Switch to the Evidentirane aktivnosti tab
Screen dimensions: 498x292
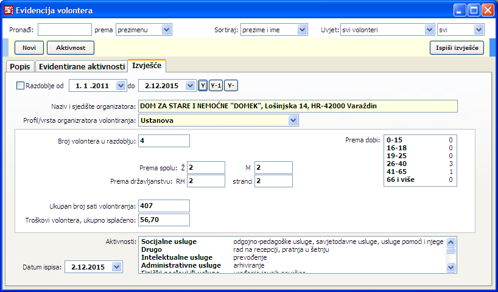click(x=81, y=66)
